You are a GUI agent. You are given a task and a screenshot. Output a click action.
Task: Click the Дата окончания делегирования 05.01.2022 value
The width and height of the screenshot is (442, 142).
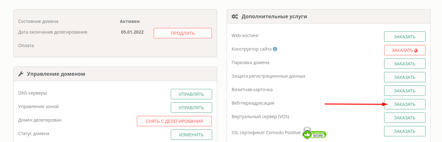tap(132, 32)
